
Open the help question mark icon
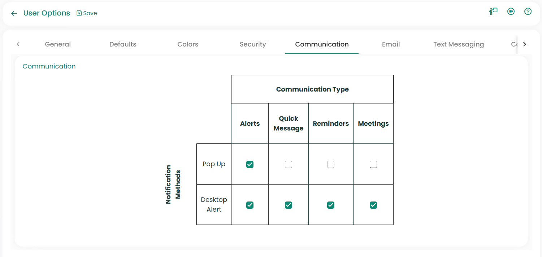coord(528,12)
